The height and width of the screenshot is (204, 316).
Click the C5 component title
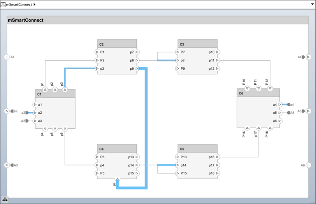coord(197,148)
